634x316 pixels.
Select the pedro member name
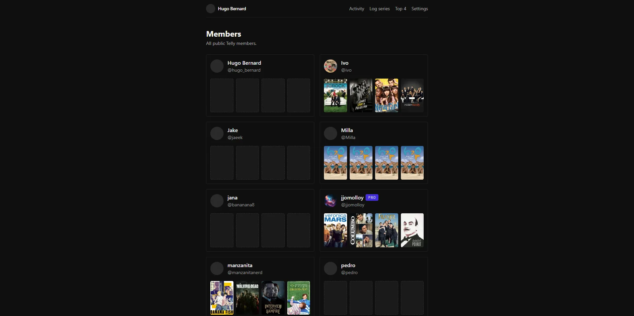[348, 265]
